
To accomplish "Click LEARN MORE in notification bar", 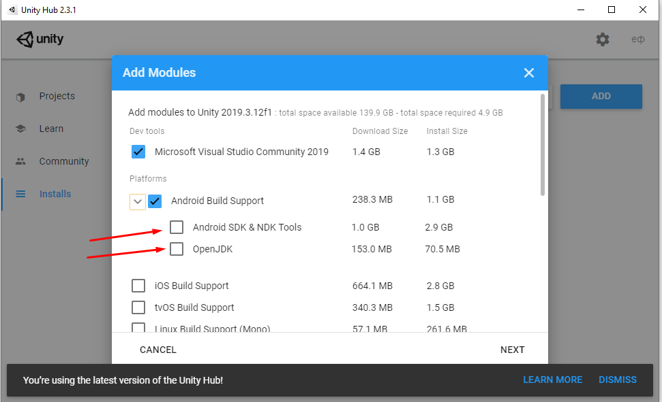I will [x=553, y=380].
